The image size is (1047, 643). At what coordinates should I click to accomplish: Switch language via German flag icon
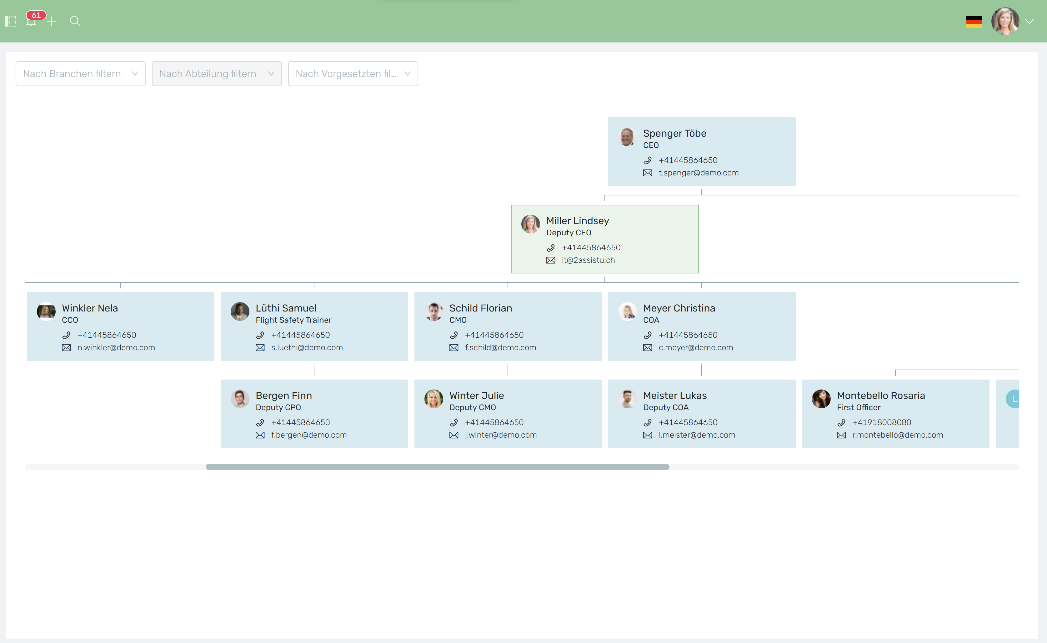click(974, 22)
